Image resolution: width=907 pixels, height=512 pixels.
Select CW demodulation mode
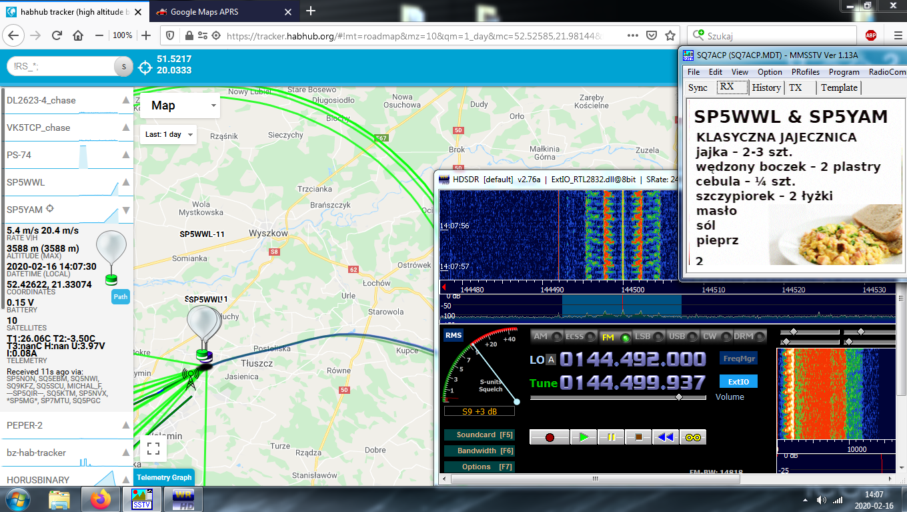(x=717, y=337)
